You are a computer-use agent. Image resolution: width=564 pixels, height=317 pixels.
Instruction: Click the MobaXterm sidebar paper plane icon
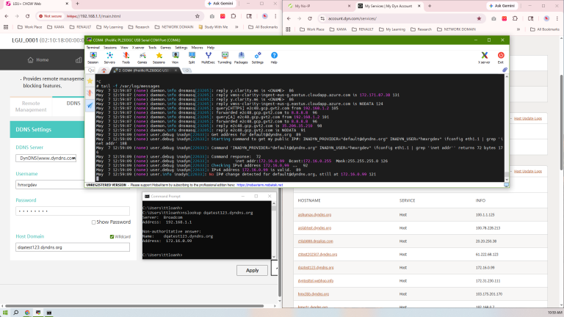pos(90,106)
